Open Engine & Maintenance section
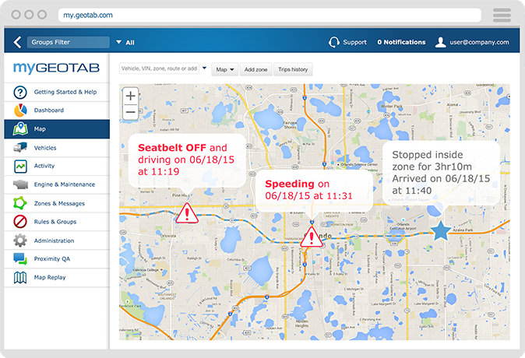This screenshot has height=358, width=525. coord(57,184)
